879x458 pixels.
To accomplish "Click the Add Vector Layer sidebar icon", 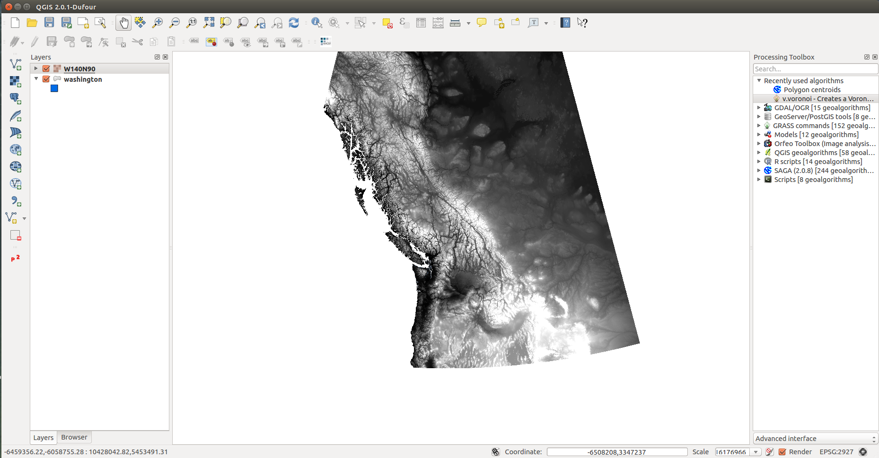I will pyautogui.click(x=16, y=64).
